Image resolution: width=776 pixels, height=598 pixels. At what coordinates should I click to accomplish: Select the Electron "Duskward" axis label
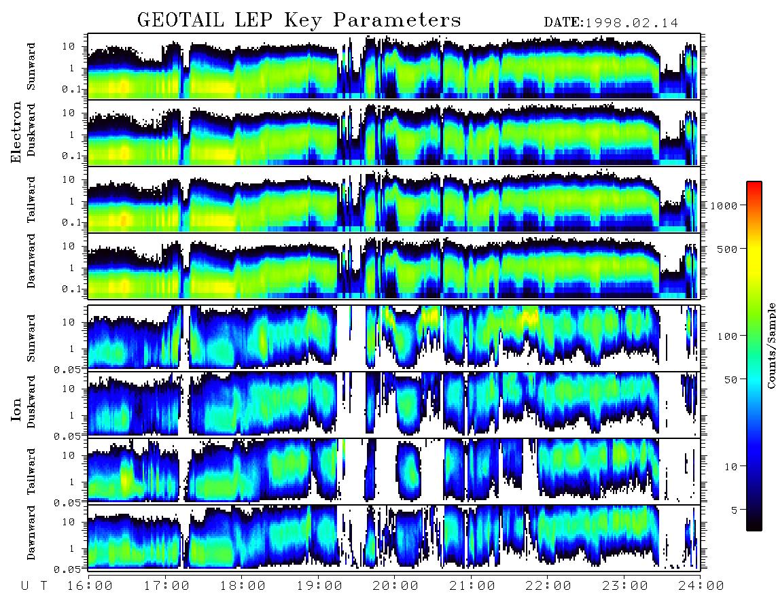click(x=31, y=130)
